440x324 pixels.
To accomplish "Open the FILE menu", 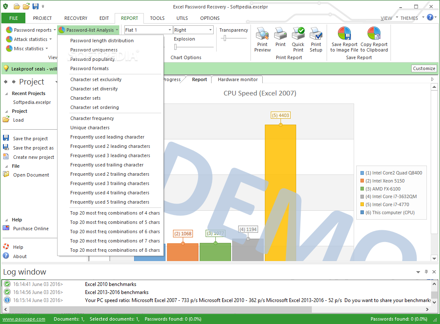I will click(x=13, y=18).
